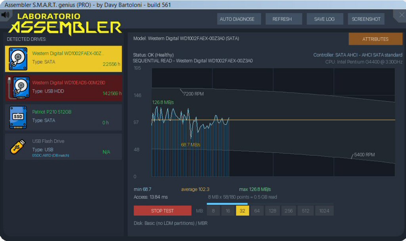Pick the 256 MB block size
The height and width of the screenshot is (241, 406).
(x=289, y=211)
